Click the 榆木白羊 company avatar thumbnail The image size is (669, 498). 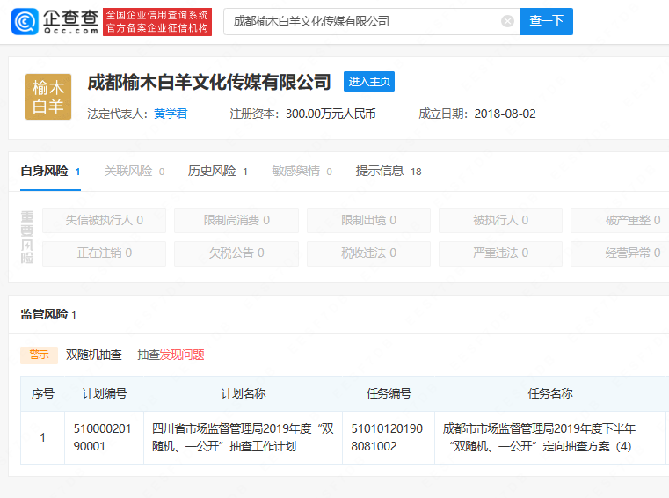(48, 97)
